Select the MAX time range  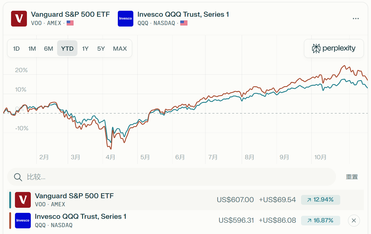pos(120,49)
